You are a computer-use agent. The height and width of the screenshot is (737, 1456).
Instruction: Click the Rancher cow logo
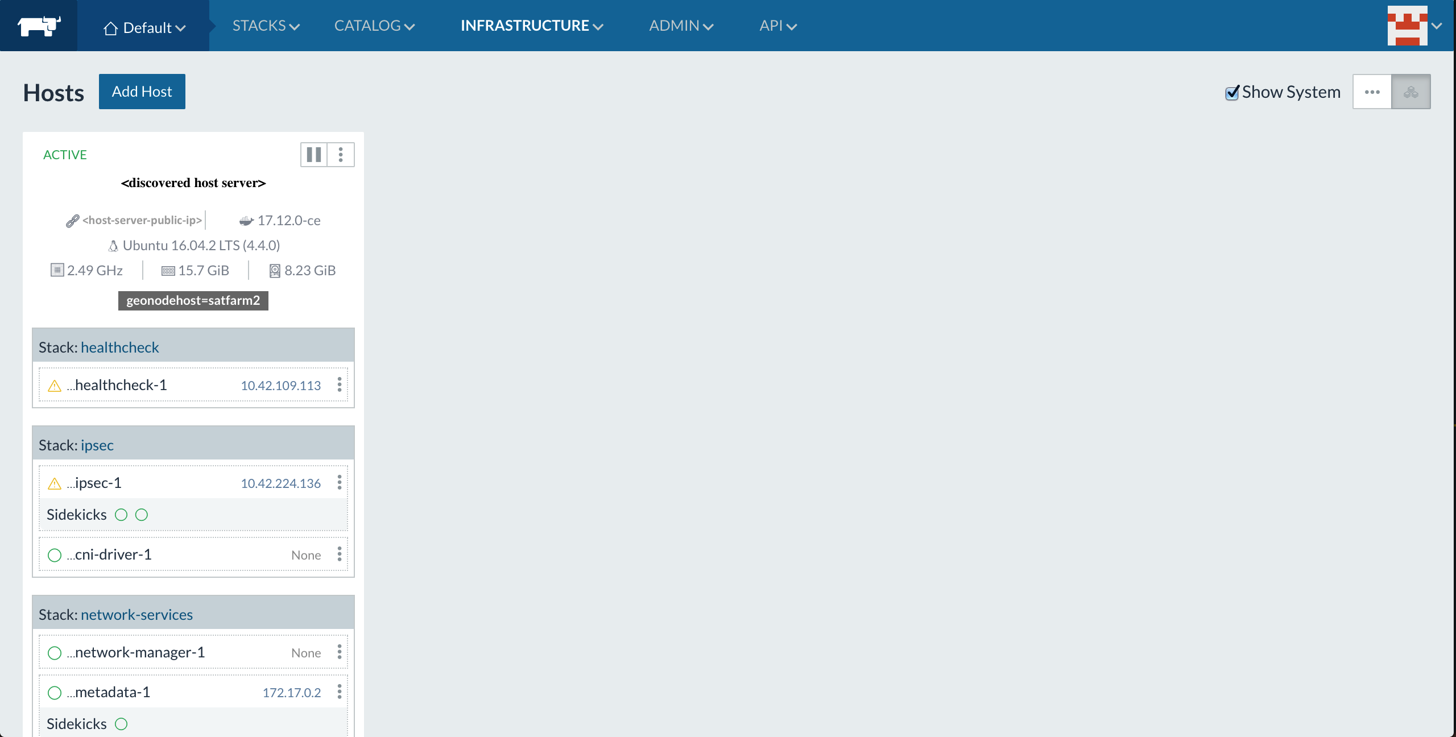(x=39, y=26)
